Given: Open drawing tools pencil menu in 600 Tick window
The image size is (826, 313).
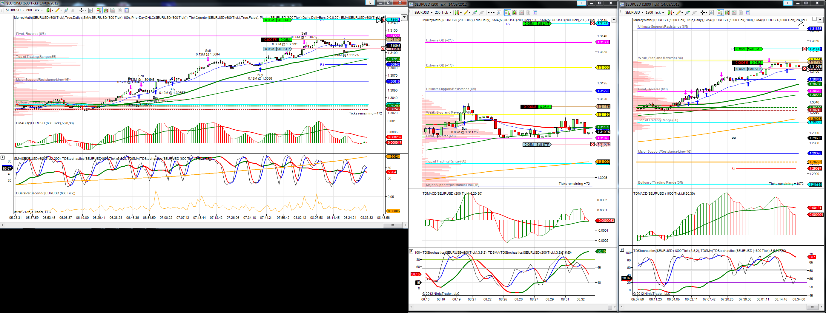Looking at the screenshot, I should coord(58,10).
